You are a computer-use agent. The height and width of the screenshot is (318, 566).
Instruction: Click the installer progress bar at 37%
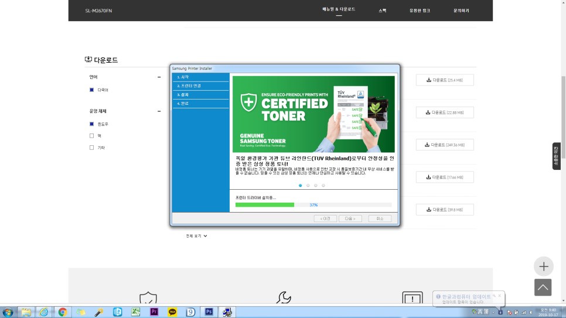click(x=313, y=204)
